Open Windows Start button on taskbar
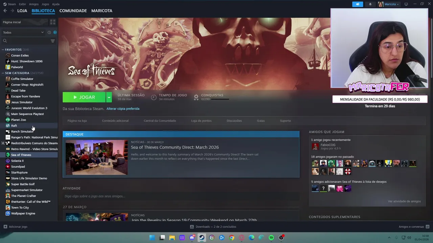Screen dimensions: 433x243 coord(152,238)
